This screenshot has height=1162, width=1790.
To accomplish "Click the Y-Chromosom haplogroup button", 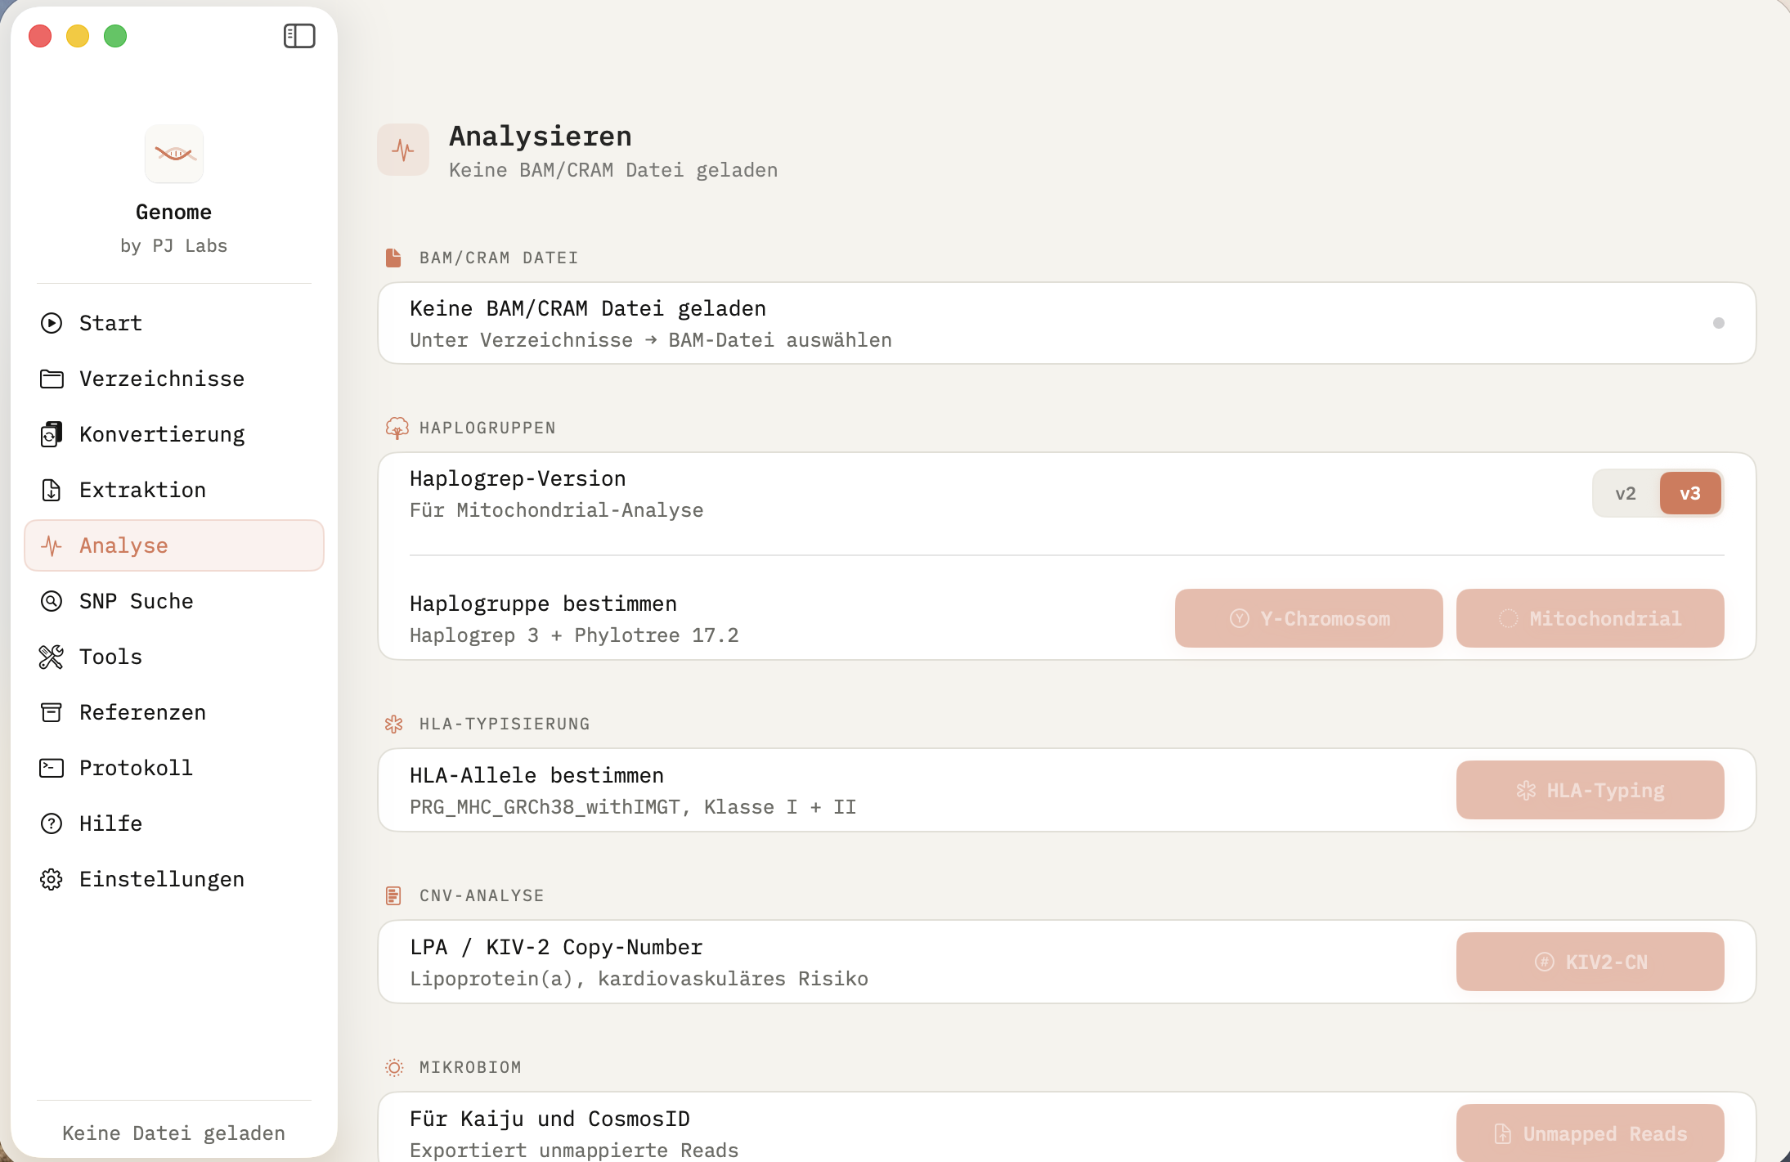I will click(1308, 618).
